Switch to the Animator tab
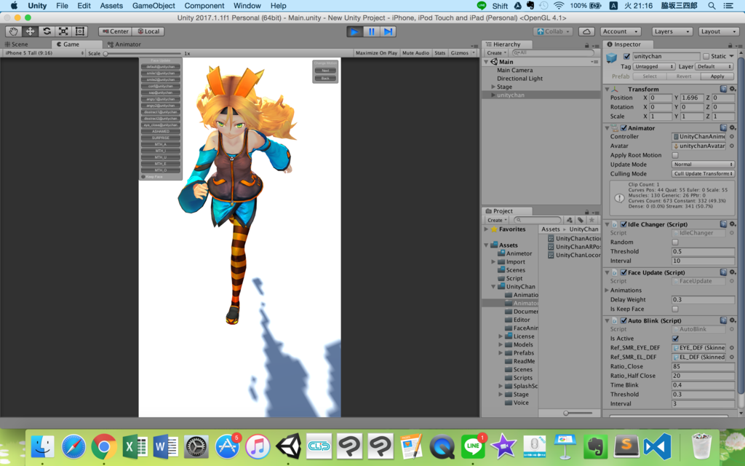Screen dimensions: 745x466 click(124, 44)
